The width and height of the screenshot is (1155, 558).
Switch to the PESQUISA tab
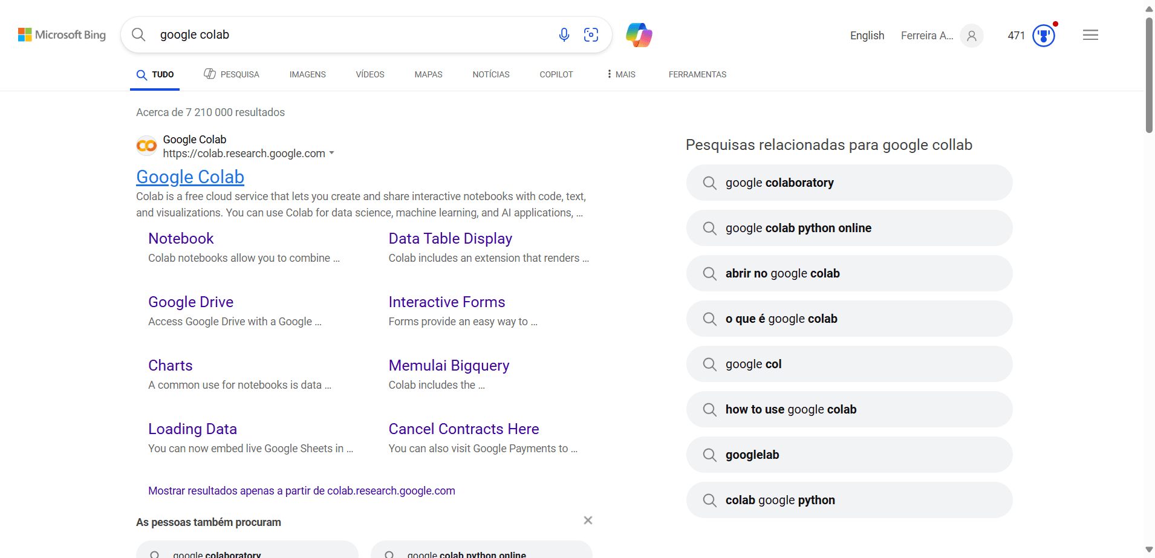232,74
